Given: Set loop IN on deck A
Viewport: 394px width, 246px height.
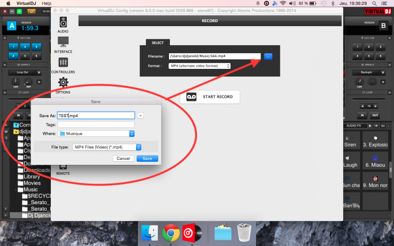Looking at the screenshot, I should (18, 115).
